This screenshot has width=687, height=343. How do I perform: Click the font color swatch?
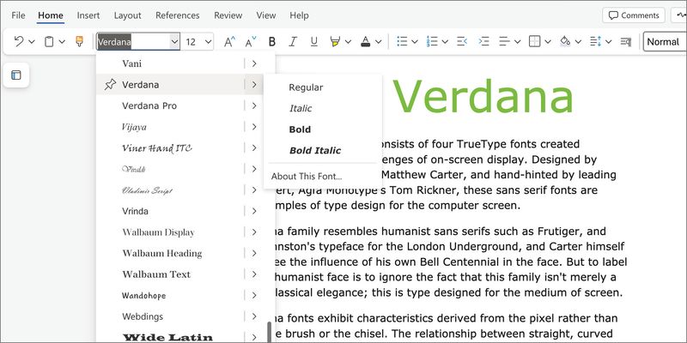click(x=366, y=41)
